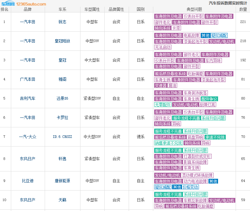Click the 变速器 漏油 tag for 雅阁
The image size is (250, 211).
(x=166, y=86)
